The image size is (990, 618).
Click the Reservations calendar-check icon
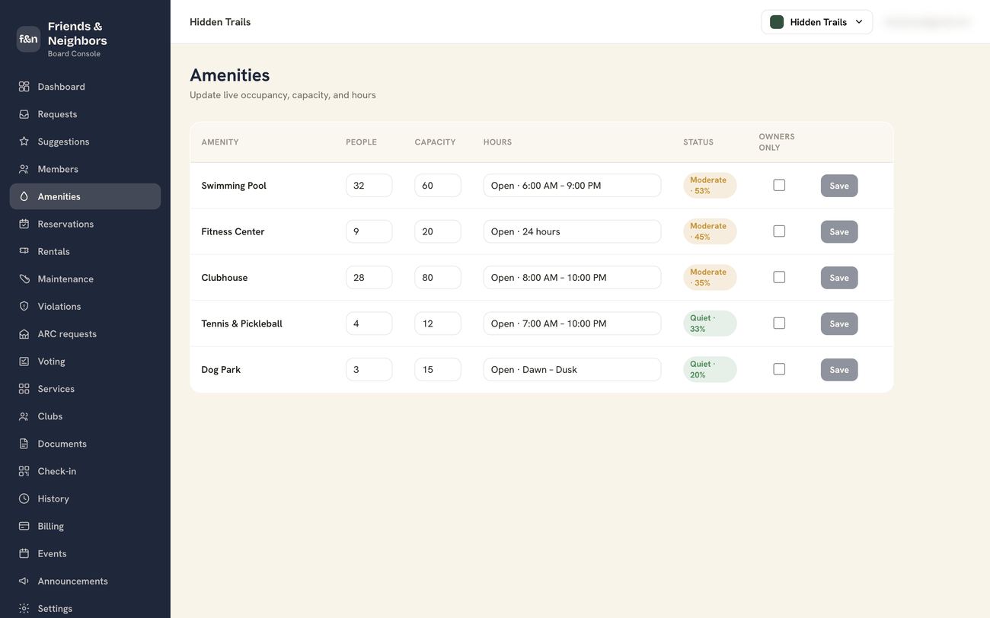[24, 224]
